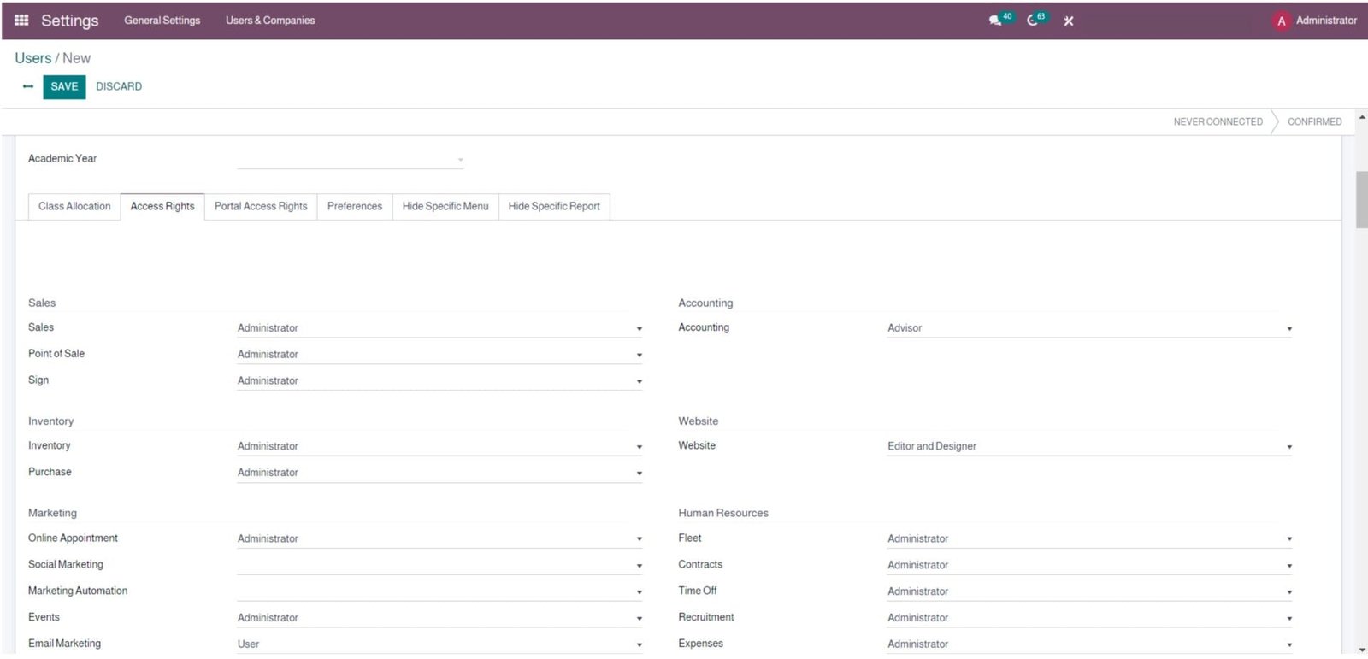Expand the Accounting access level dropdown

(x=1088, y=328)
